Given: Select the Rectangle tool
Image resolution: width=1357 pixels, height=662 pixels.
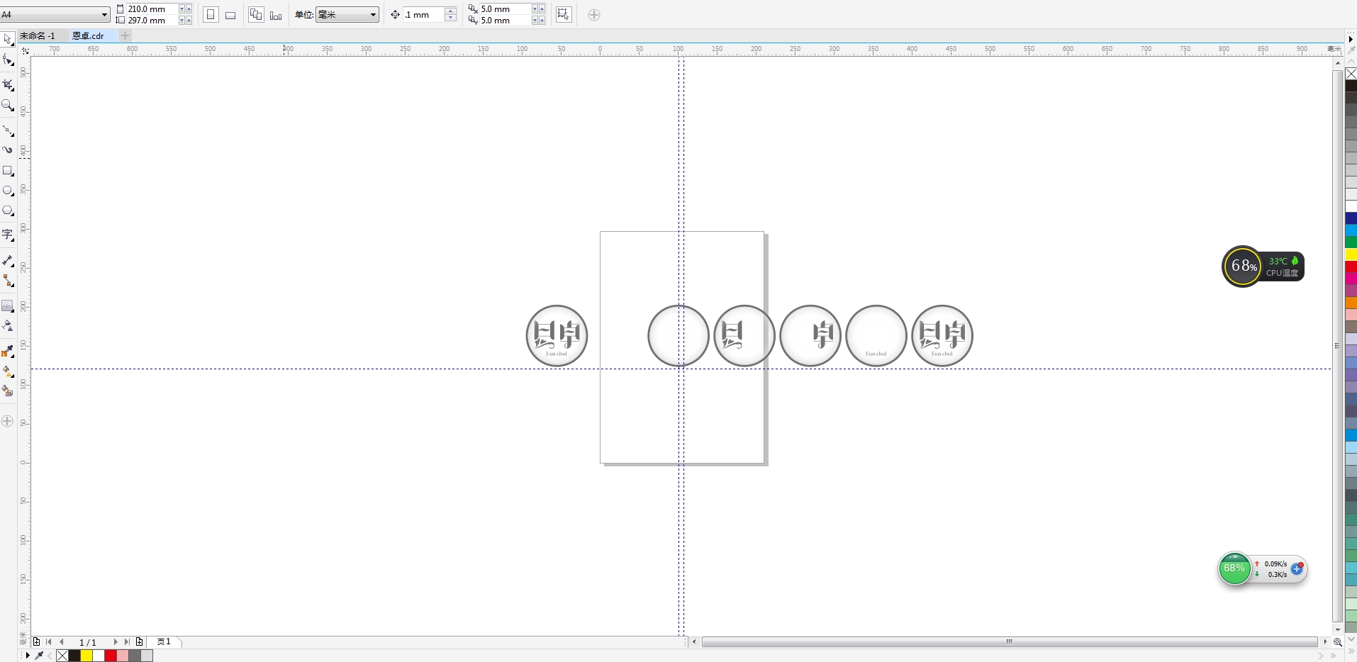Looking at the screenshot, I should [x=8, y=171].
